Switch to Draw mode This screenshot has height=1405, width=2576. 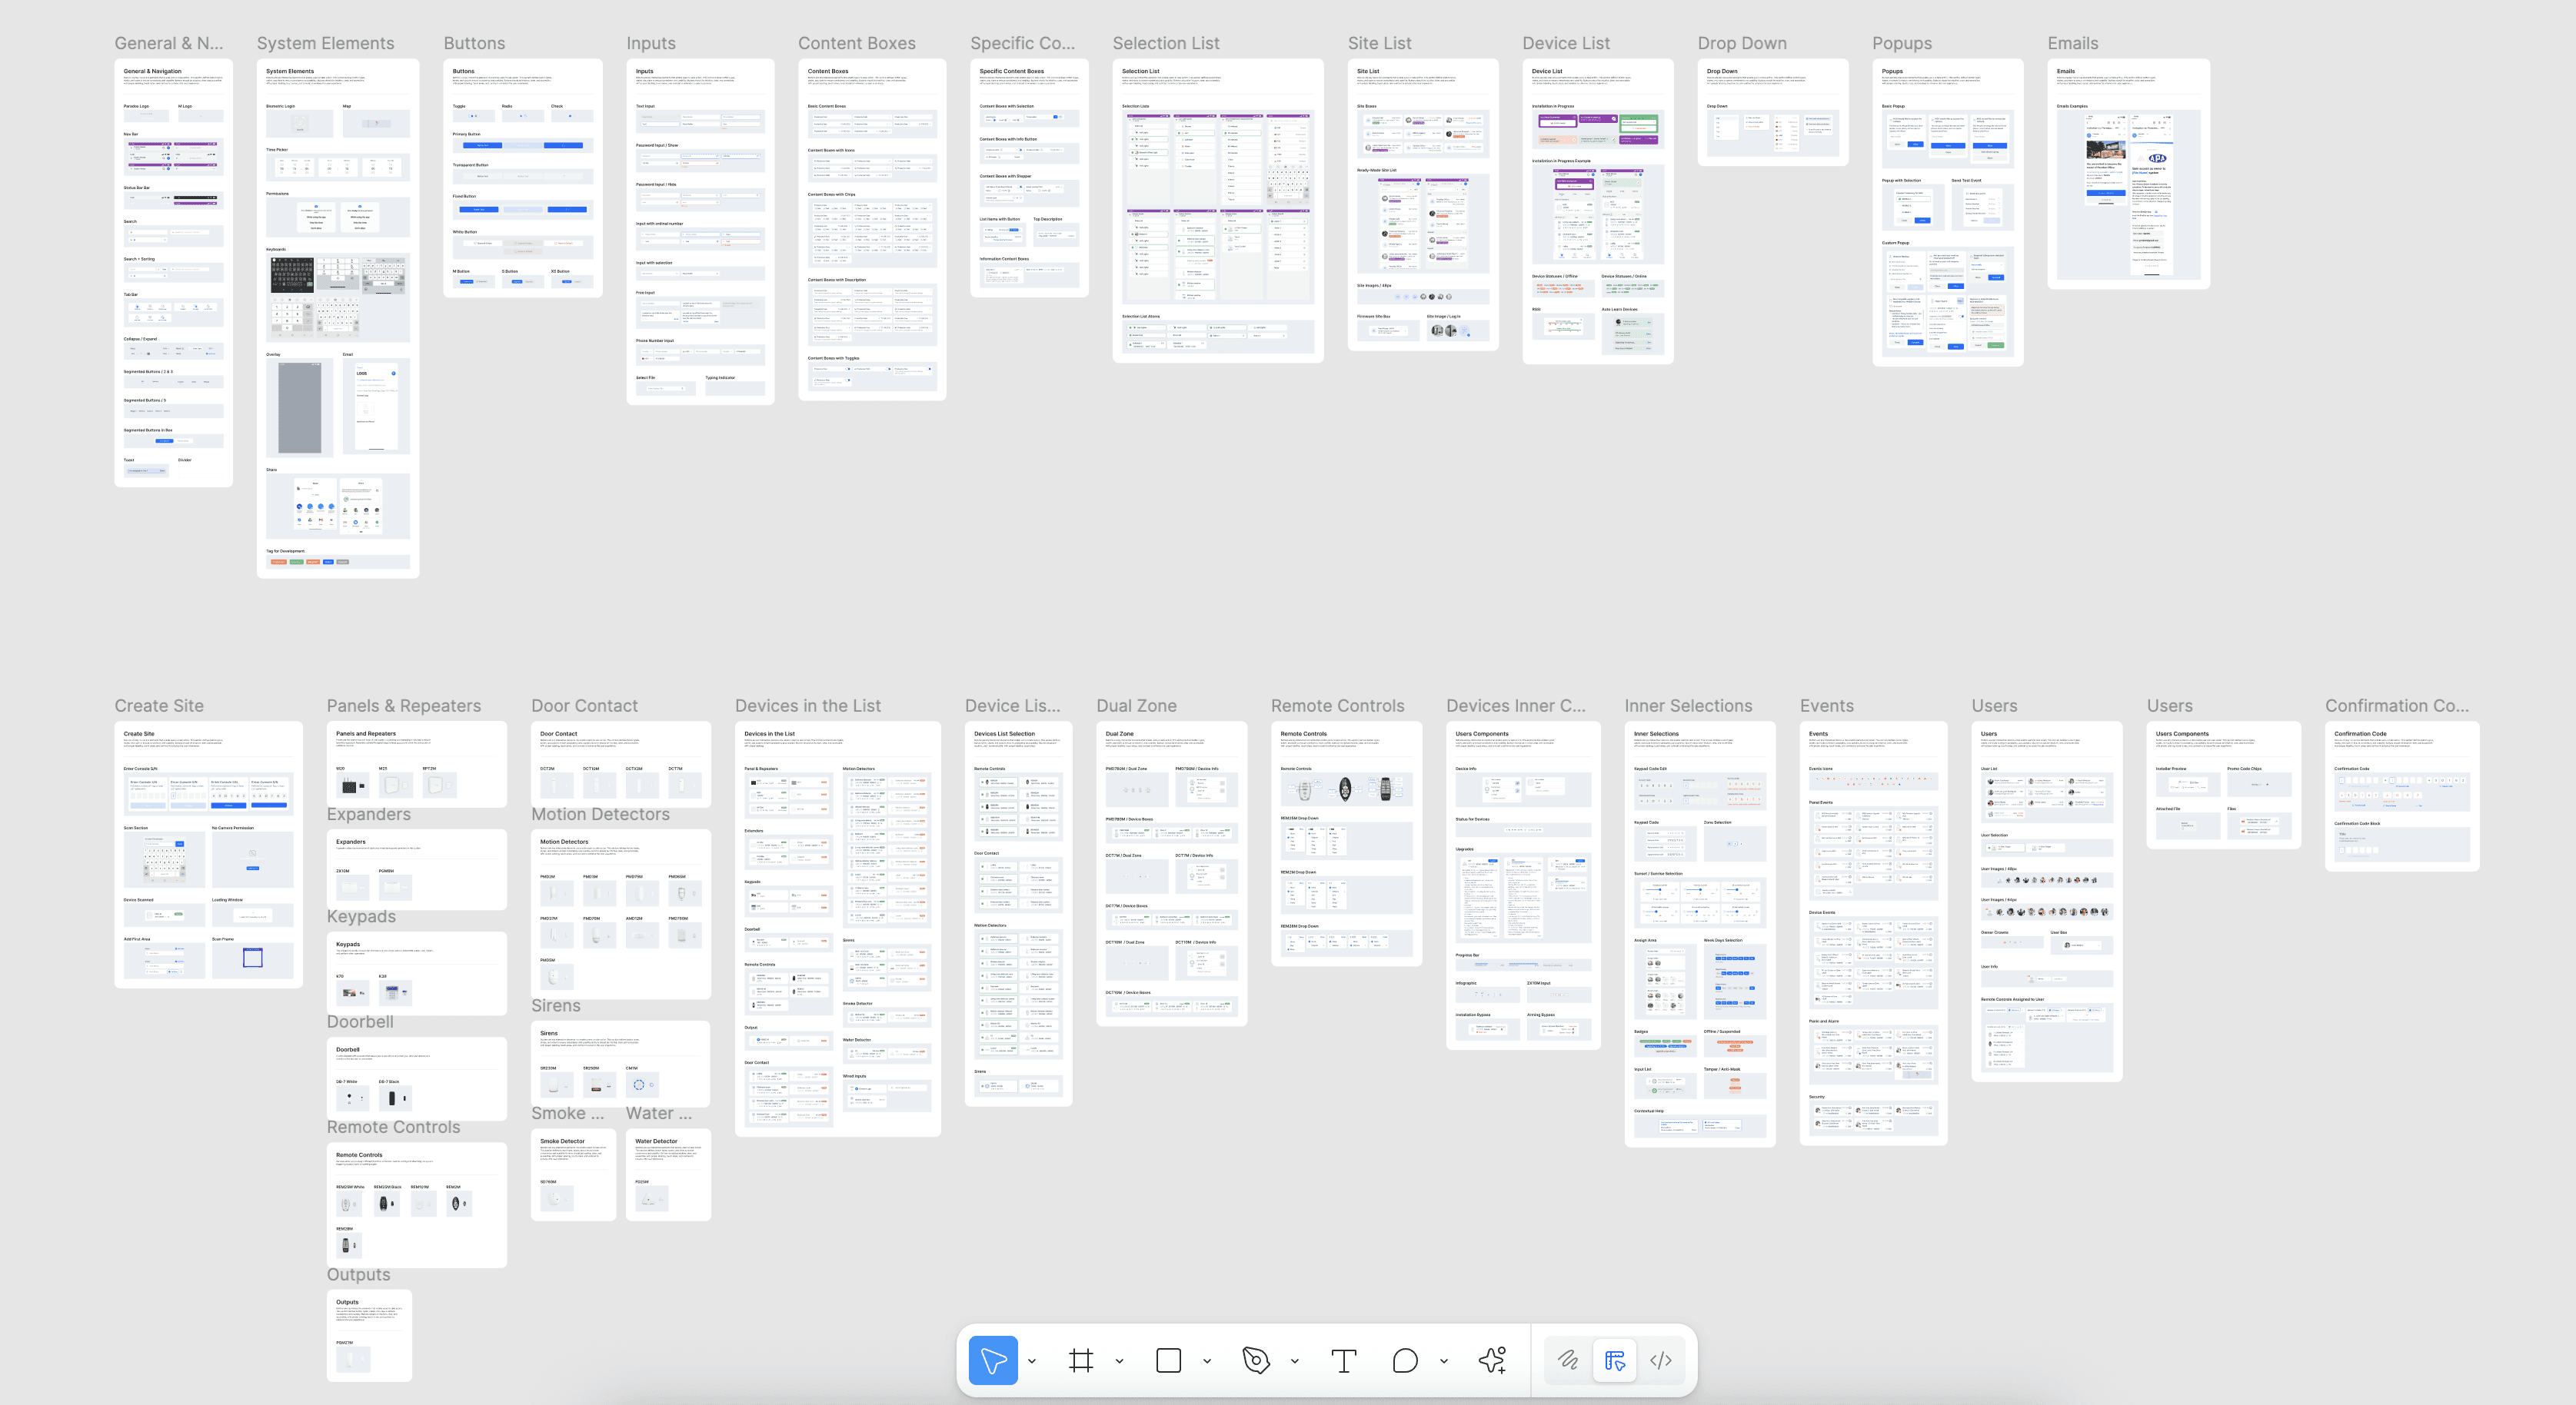coord(1568,1360)
